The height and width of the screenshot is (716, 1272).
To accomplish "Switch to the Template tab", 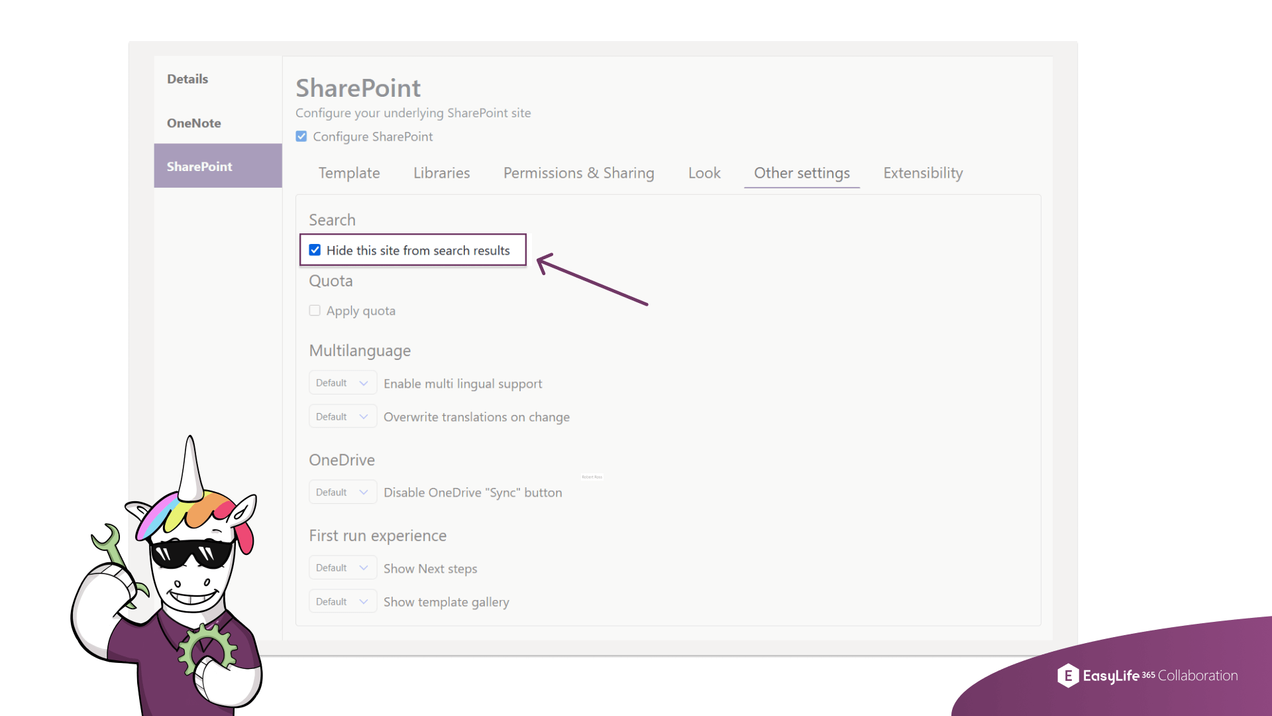I will [x=349, y=173].
